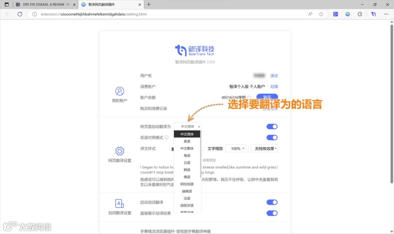Reload the page with refresh icon

[20, 14]
